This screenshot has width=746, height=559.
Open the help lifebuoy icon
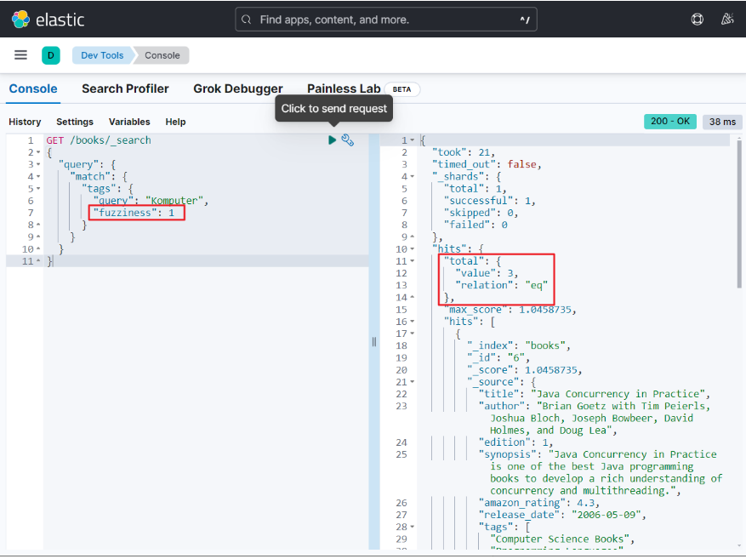(x=697, y=20)
